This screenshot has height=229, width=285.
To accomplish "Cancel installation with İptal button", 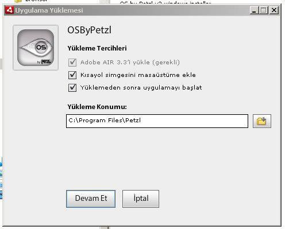I will [141, 199].
